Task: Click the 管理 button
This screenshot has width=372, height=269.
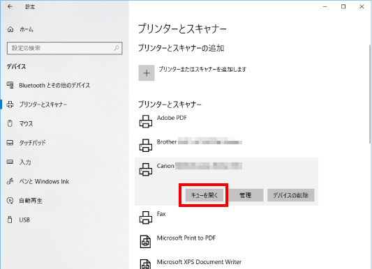Action: coord(245,195)
